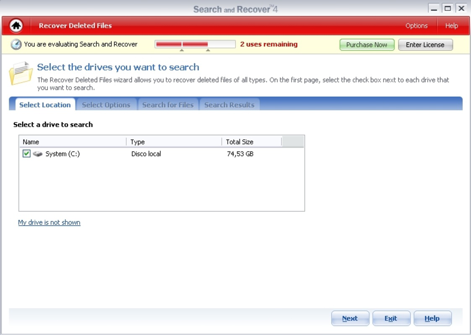Click the '74,53 GB' size cell
The width and height of the screenshot is (471, 335).
(240, 154)
